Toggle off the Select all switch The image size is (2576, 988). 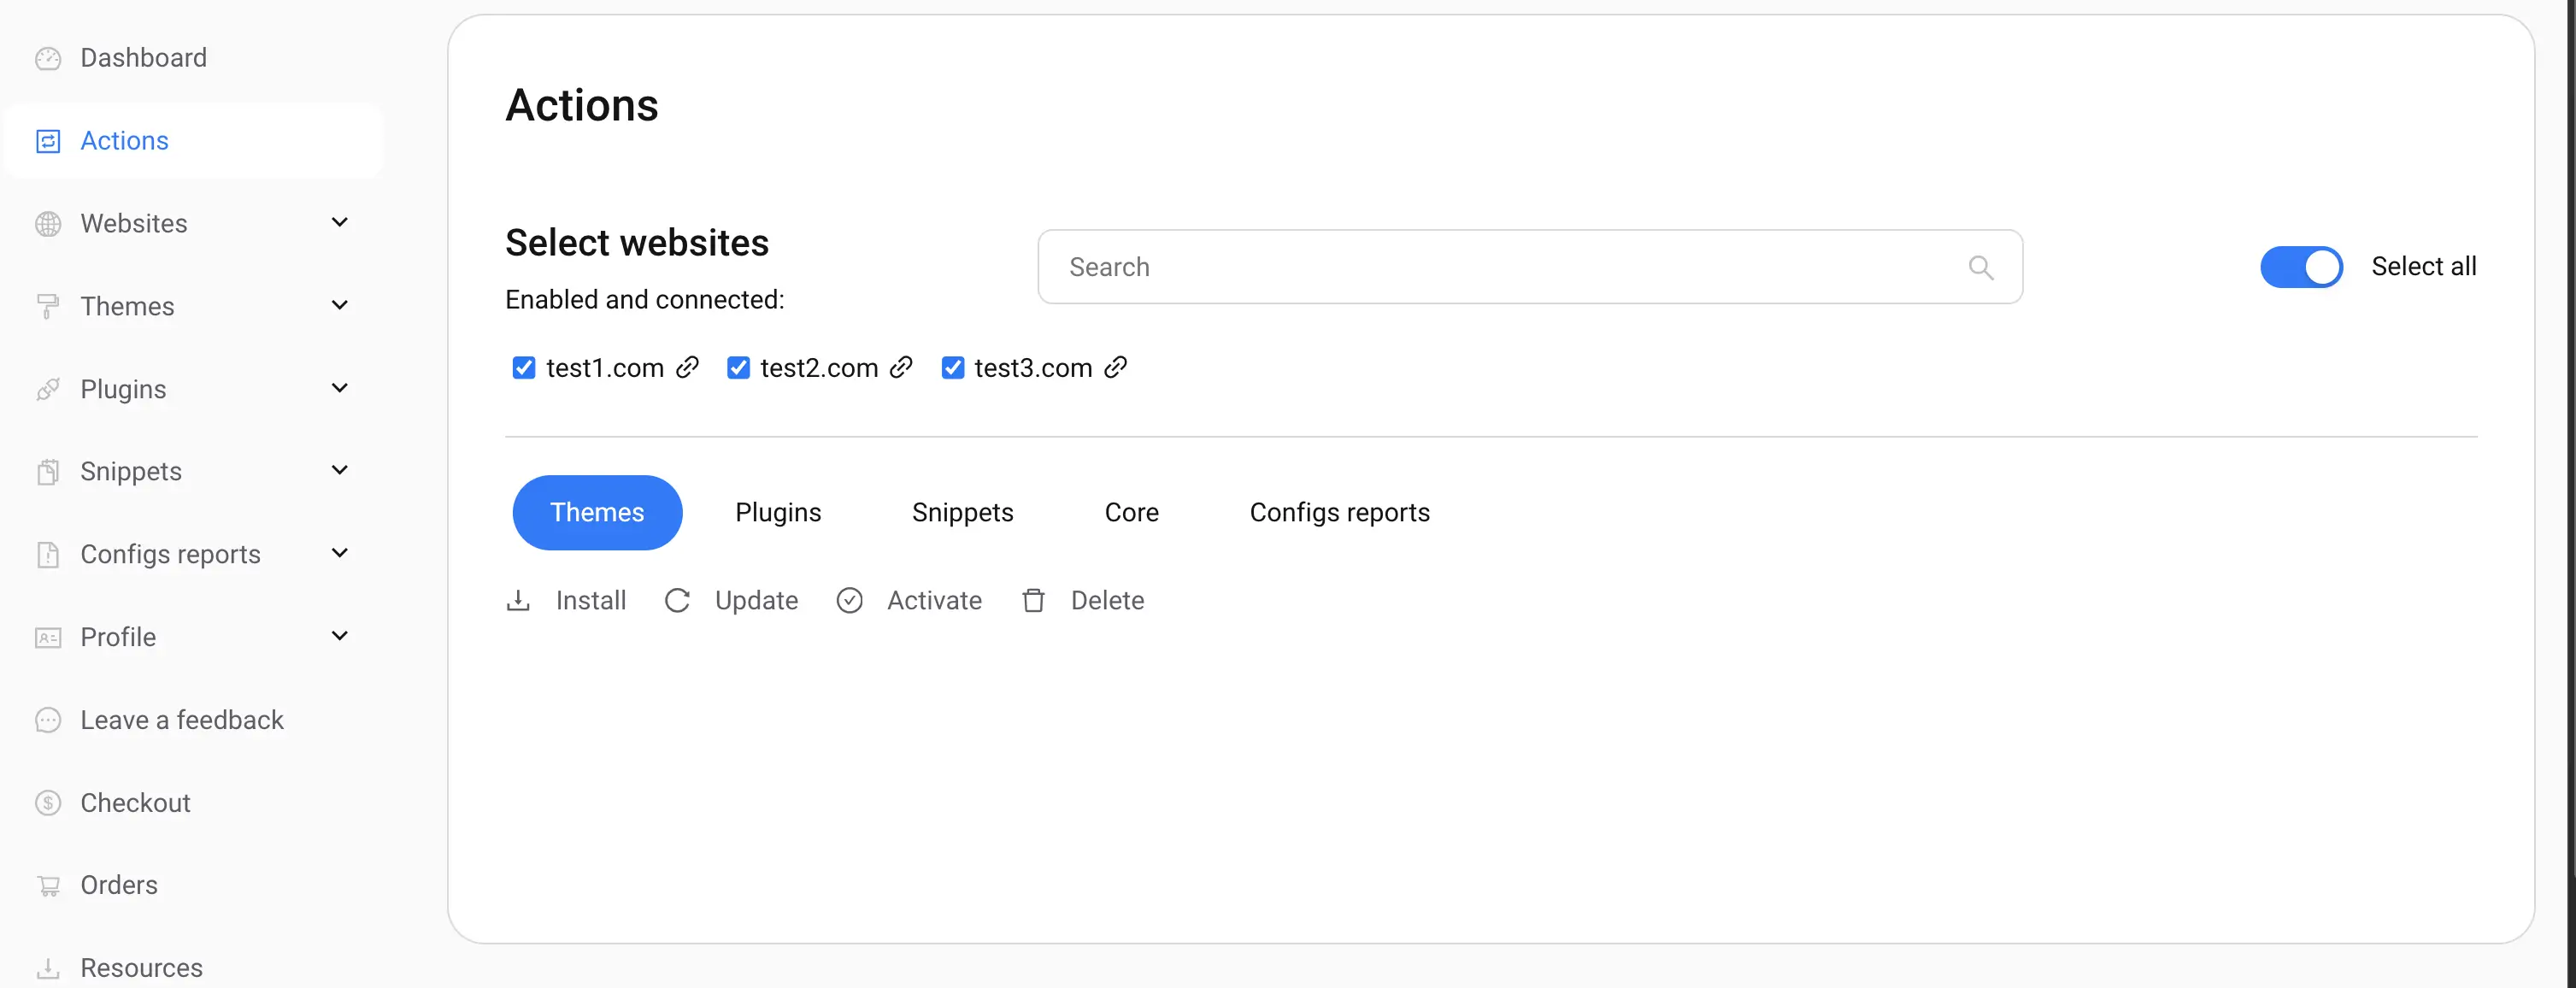(2302, 267)
